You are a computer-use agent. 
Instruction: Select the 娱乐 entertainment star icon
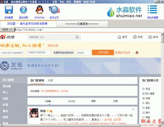143,103
